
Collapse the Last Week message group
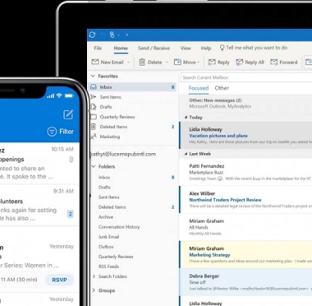[x=186, y=154]
